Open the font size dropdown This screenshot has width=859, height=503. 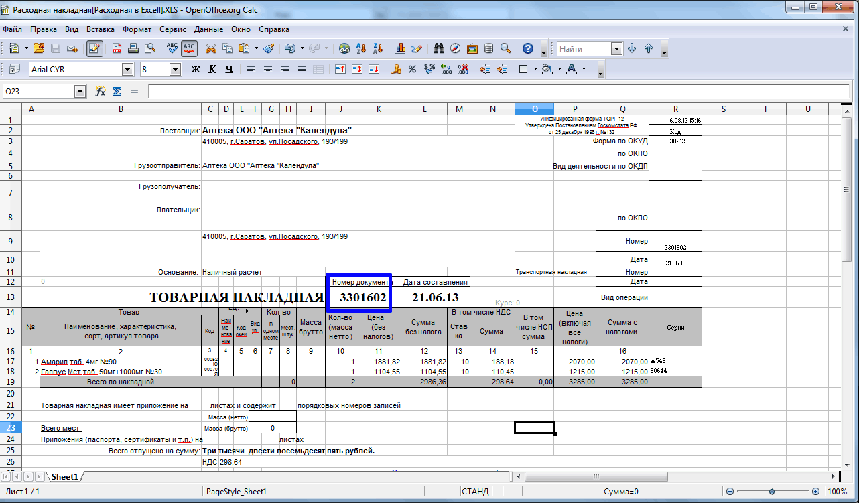175,69
